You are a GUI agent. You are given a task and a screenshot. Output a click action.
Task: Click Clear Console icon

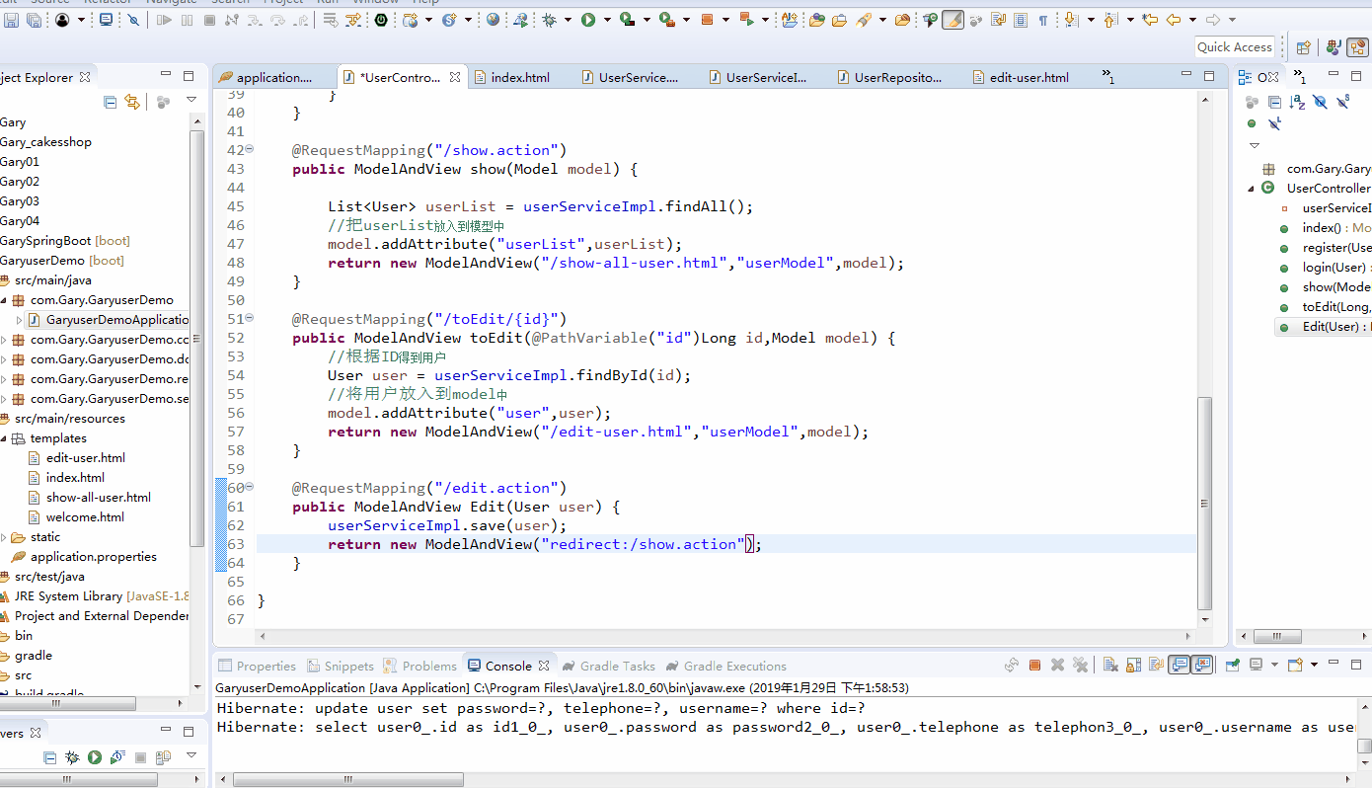pyautogui.click(x=1109, y=666)
